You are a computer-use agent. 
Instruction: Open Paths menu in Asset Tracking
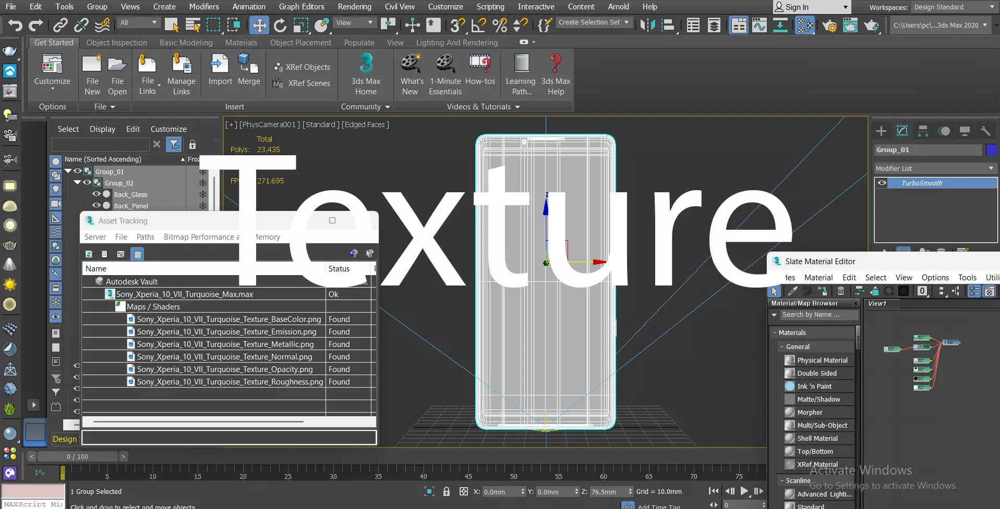(146, 237)
